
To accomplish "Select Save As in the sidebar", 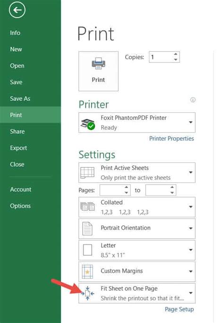I will pos(20,99).
